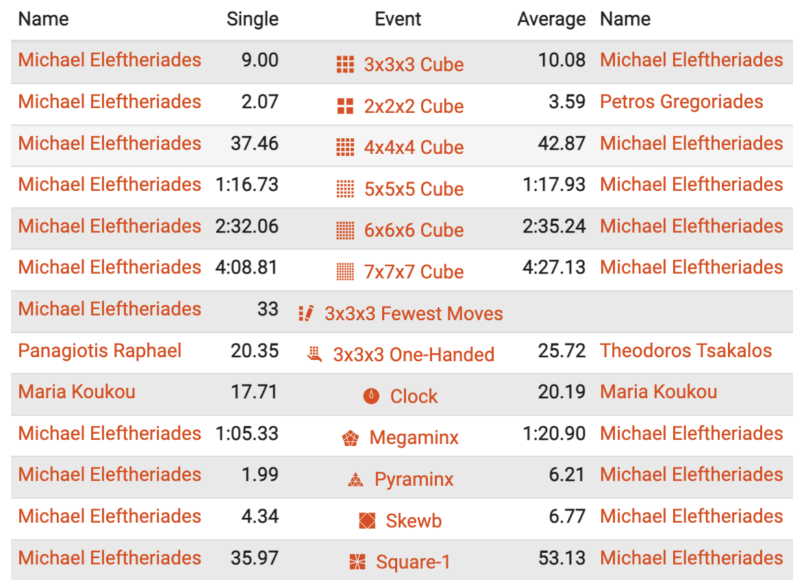
Task: Open Maria Koukou single record link
Action: [x=77, y=392]
